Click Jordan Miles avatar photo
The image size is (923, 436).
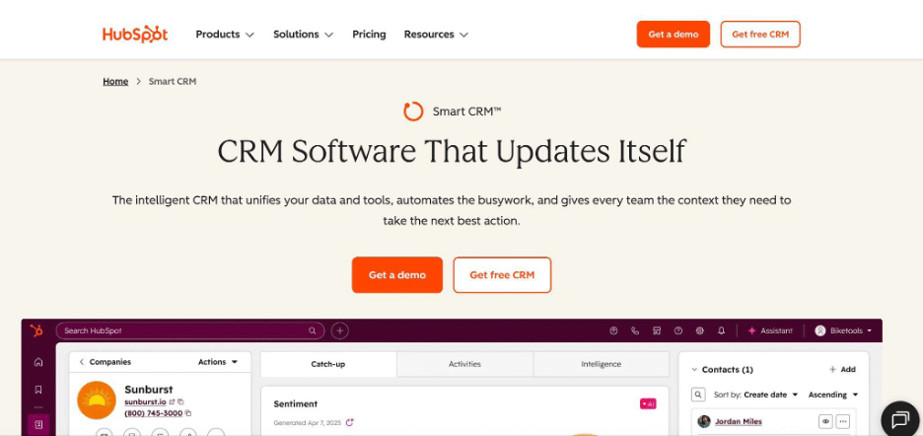pos(704,421)
